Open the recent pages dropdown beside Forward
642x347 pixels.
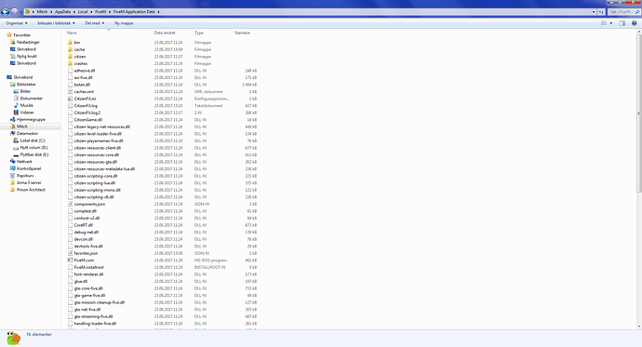click(x=20, y=12)
